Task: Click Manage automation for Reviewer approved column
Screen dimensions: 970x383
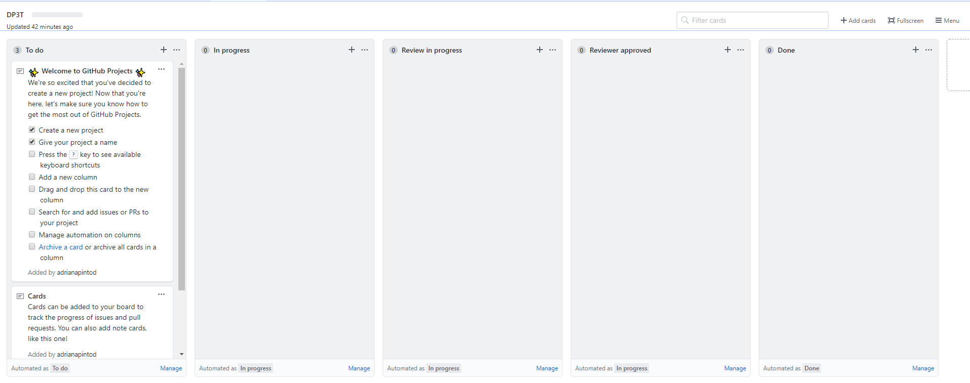Action: click(735, 368)
